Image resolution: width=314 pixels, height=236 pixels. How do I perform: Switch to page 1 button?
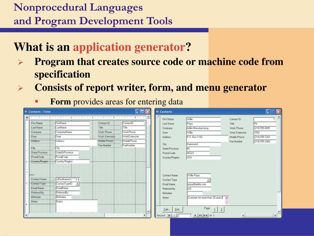215,209
